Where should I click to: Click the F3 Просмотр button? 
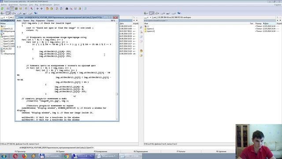click(20, 151)
